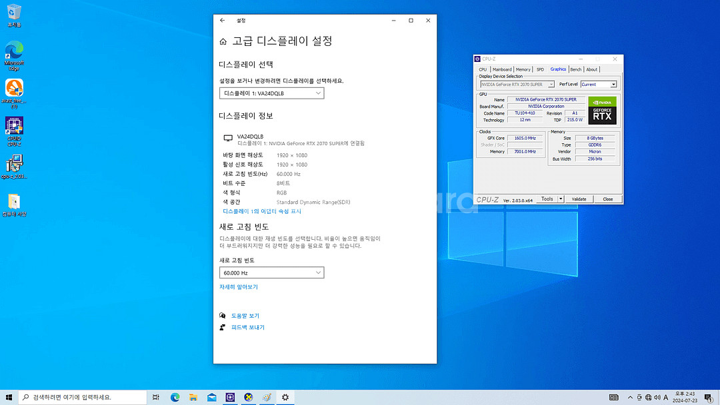Open network globe tray icon
The image size is (720, 405).
point(649,397)
